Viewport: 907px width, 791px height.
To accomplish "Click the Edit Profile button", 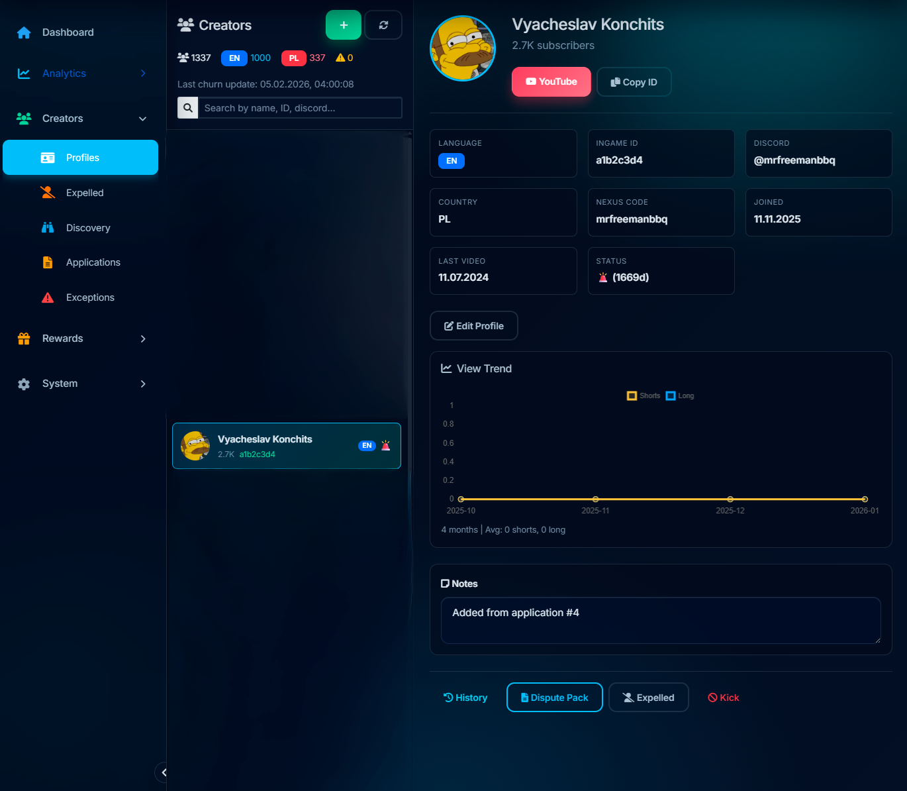I will coord(473,326).
